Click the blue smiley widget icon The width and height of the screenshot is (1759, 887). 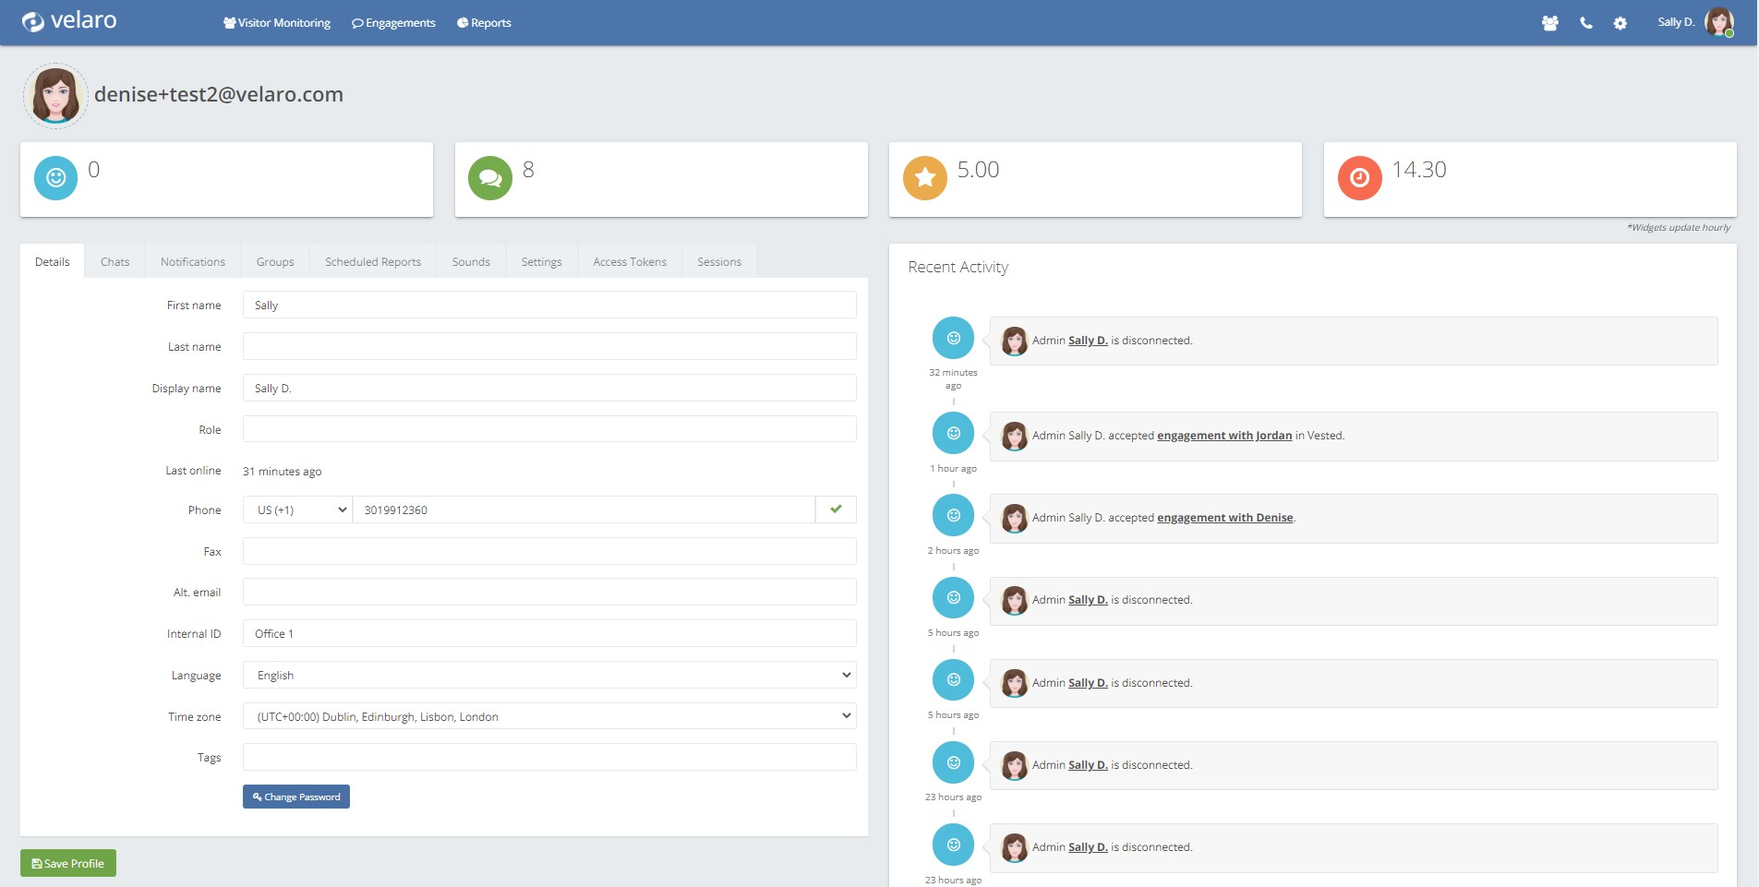[x=55, y=178]
